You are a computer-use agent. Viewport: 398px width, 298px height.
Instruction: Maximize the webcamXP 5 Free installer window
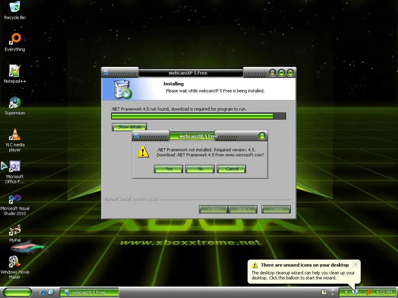(281, 73)
